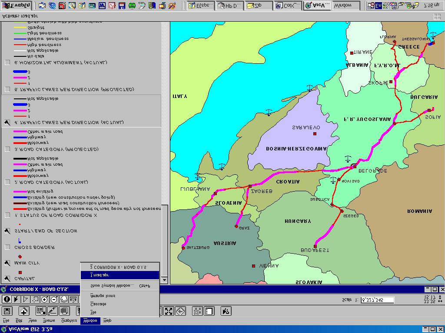Choose Show Symbol Window menu entry
This screenshot has width=445, height=333.
[x=120, y=286]
